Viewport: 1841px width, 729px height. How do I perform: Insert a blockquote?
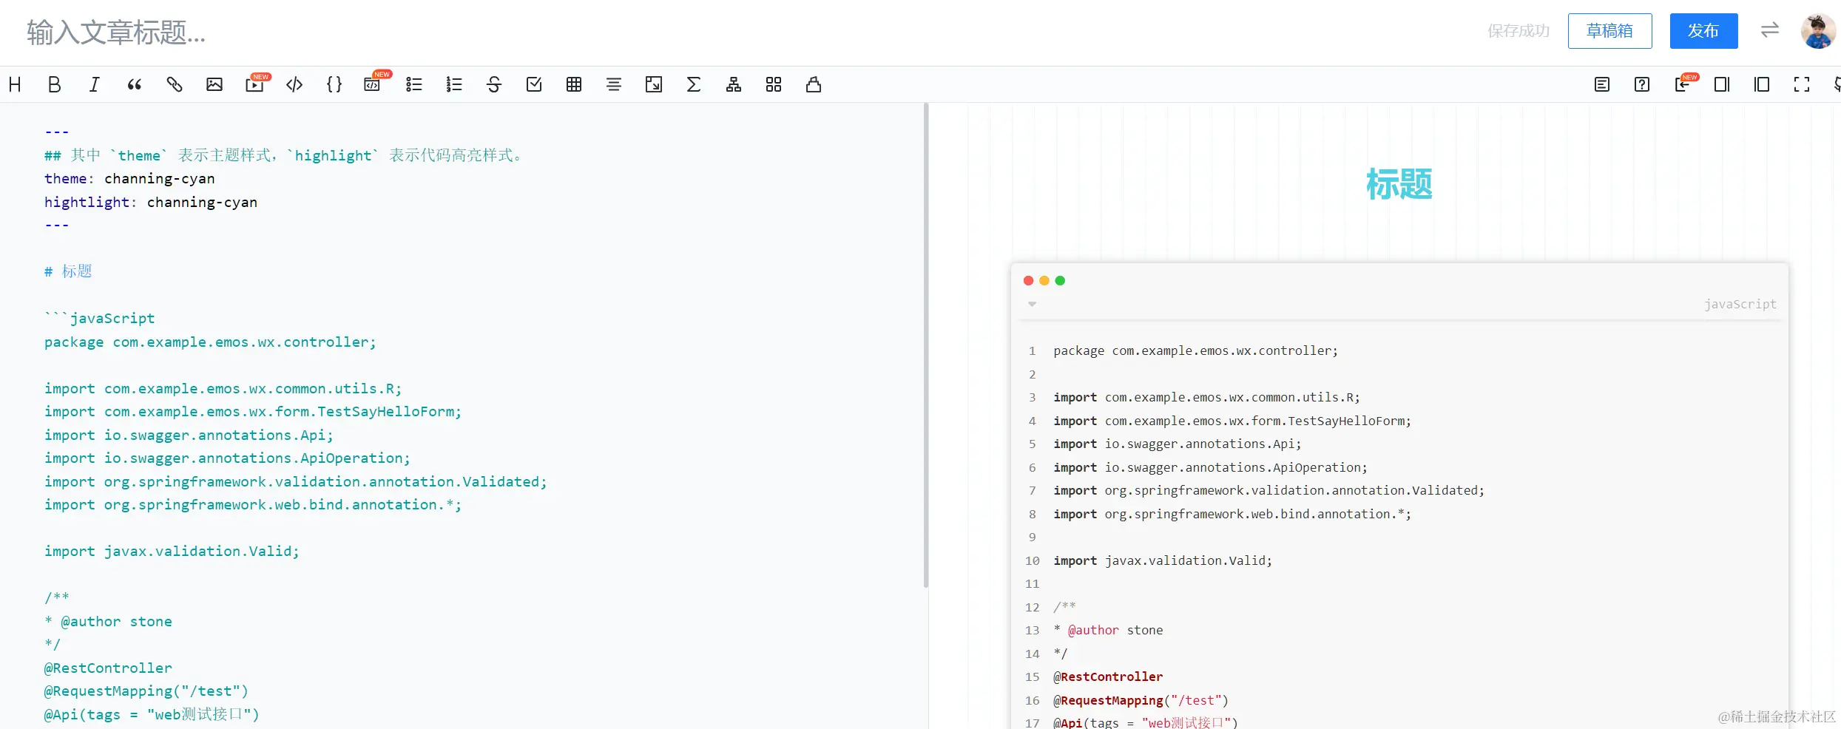tap(134, 84)
